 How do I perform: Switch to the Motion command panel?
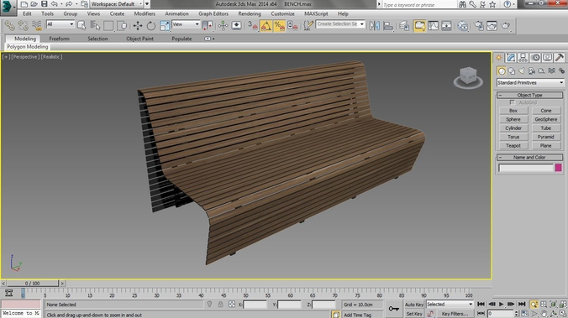[535, 58]
